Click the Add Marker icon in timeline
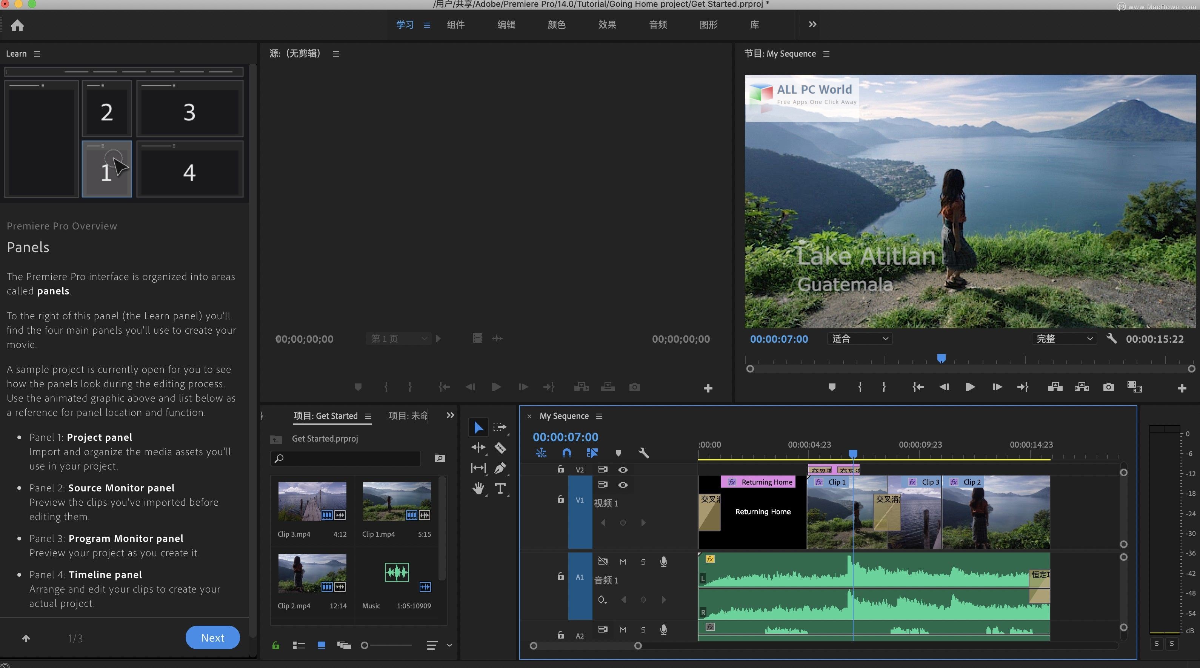The width and height of the screenshot is (1200, 668). click(618, 453)
